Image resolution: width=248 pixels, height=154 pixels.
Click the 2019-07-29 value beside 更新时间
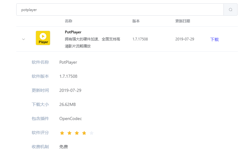pos(70,90)
